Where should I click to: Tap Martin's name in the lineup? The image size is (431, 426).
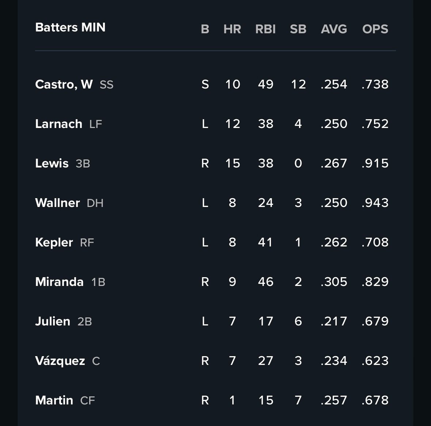coord(54,400)
